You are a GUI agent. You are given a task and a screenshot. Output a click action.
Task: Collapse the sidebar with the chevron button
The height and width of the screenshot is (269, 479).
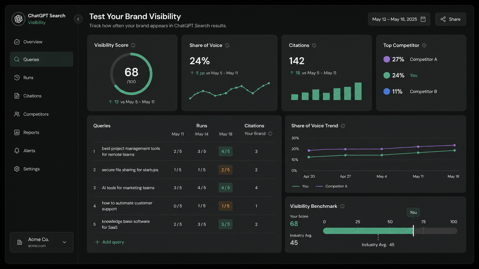click(78, 19)
